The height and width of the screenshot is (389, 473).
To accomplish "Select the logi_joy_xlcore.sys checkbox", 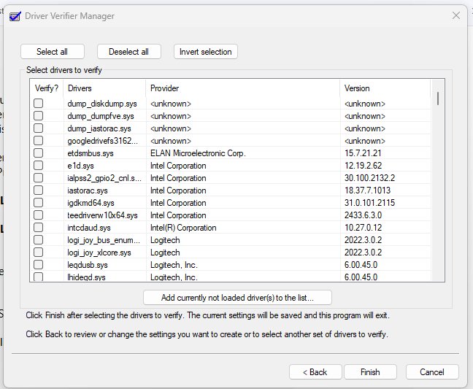I will [x=38, y=253].
